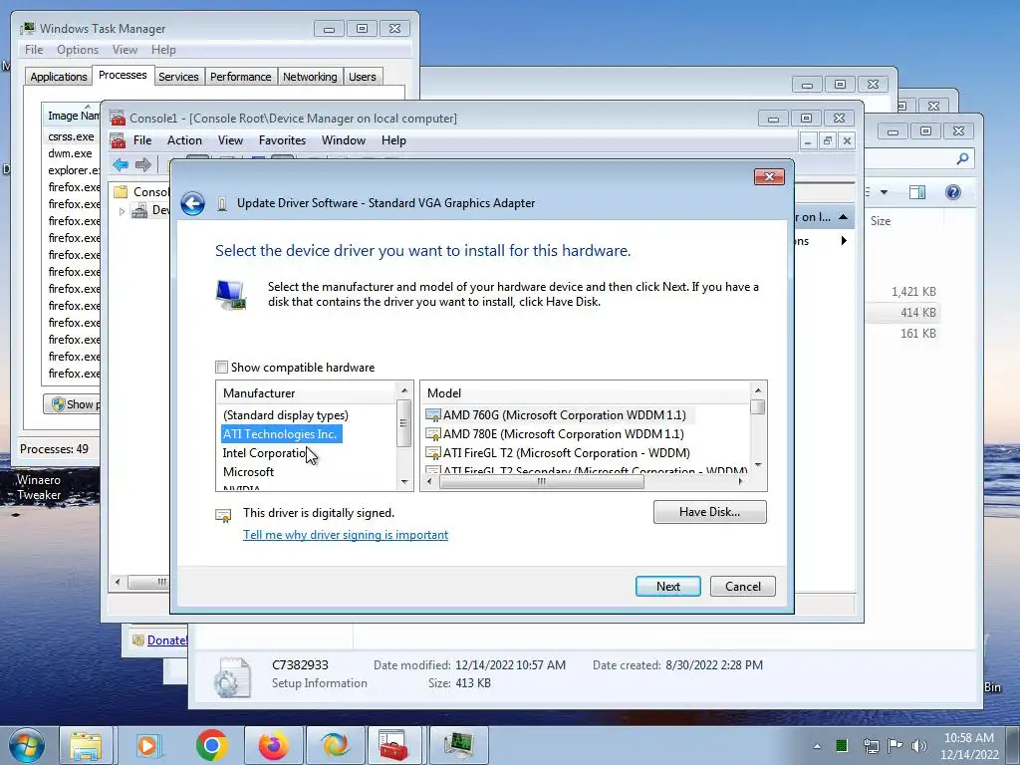Select ATI Technologies Inc. manufacturer

[280, 434]
